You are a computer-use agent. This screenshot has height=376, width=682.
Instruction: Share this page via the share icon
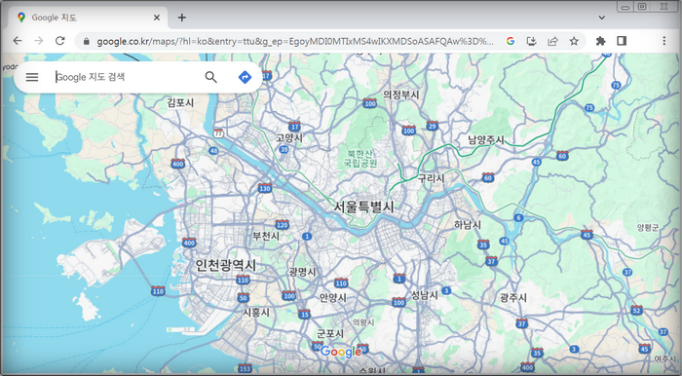pos(552,41)
